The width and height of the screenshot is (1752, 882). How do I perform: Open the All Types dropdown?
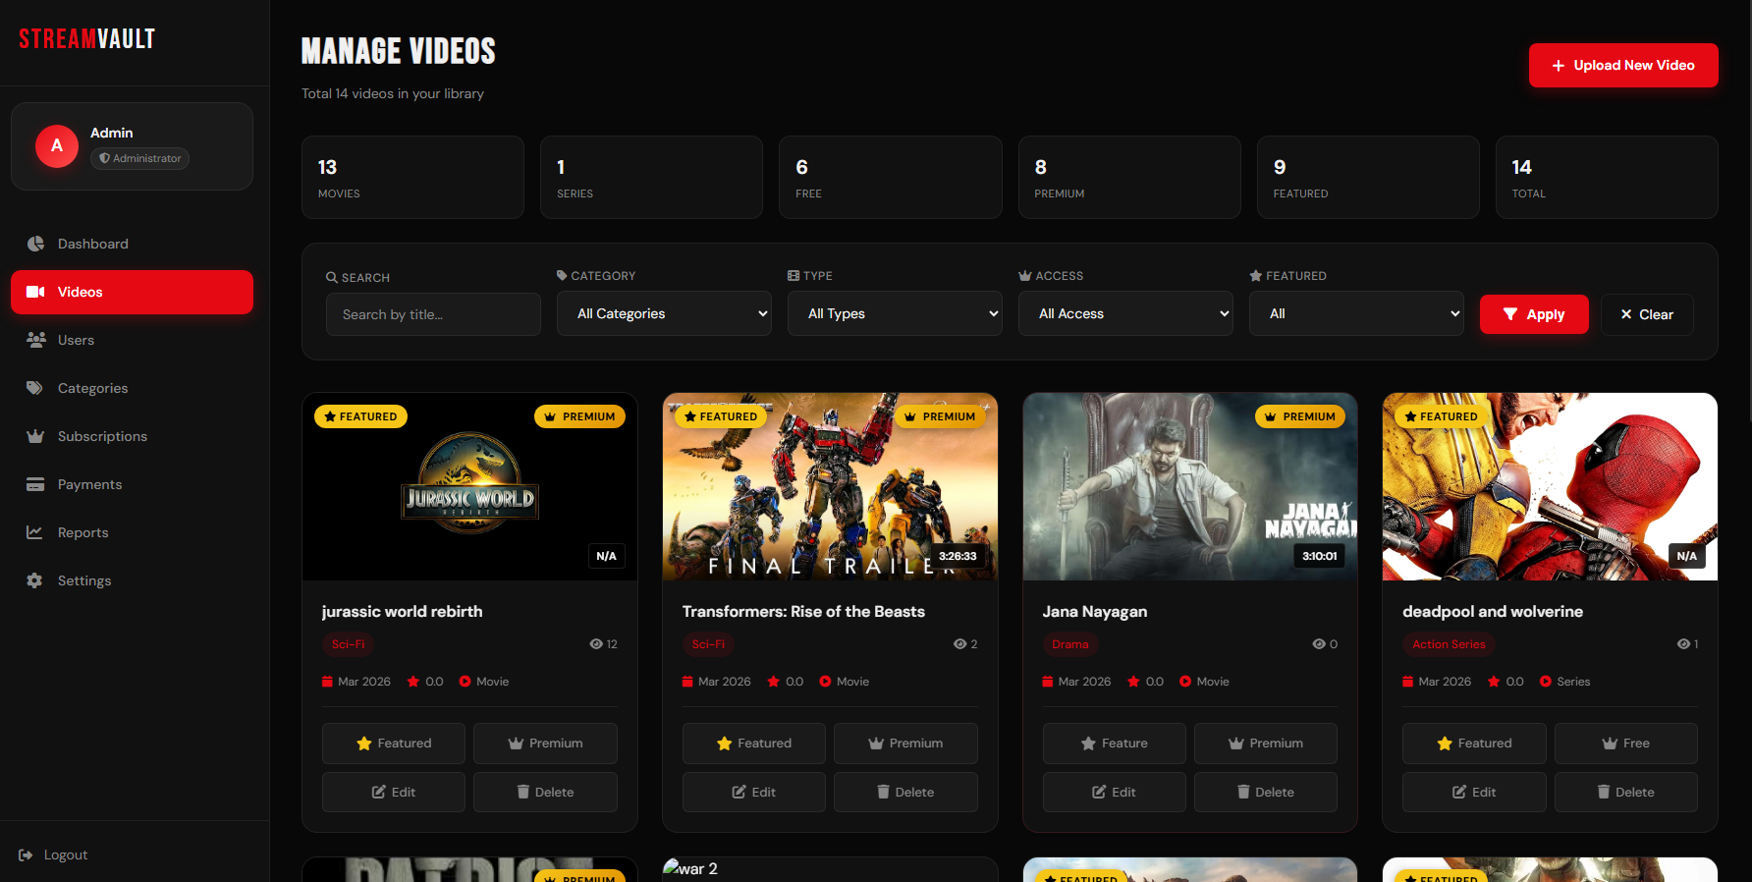[894, 314]
